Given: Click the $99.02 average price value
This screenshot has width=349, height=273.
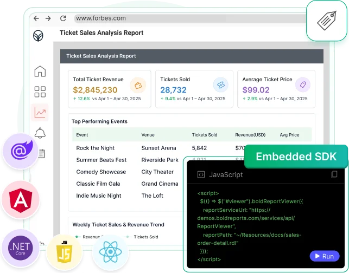Looking at the screenshot, I should point(256,90).
